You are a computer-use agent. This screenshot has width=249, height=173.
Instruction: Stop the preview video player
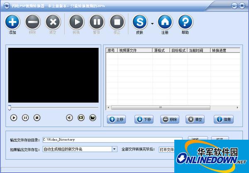pos(37,118)
